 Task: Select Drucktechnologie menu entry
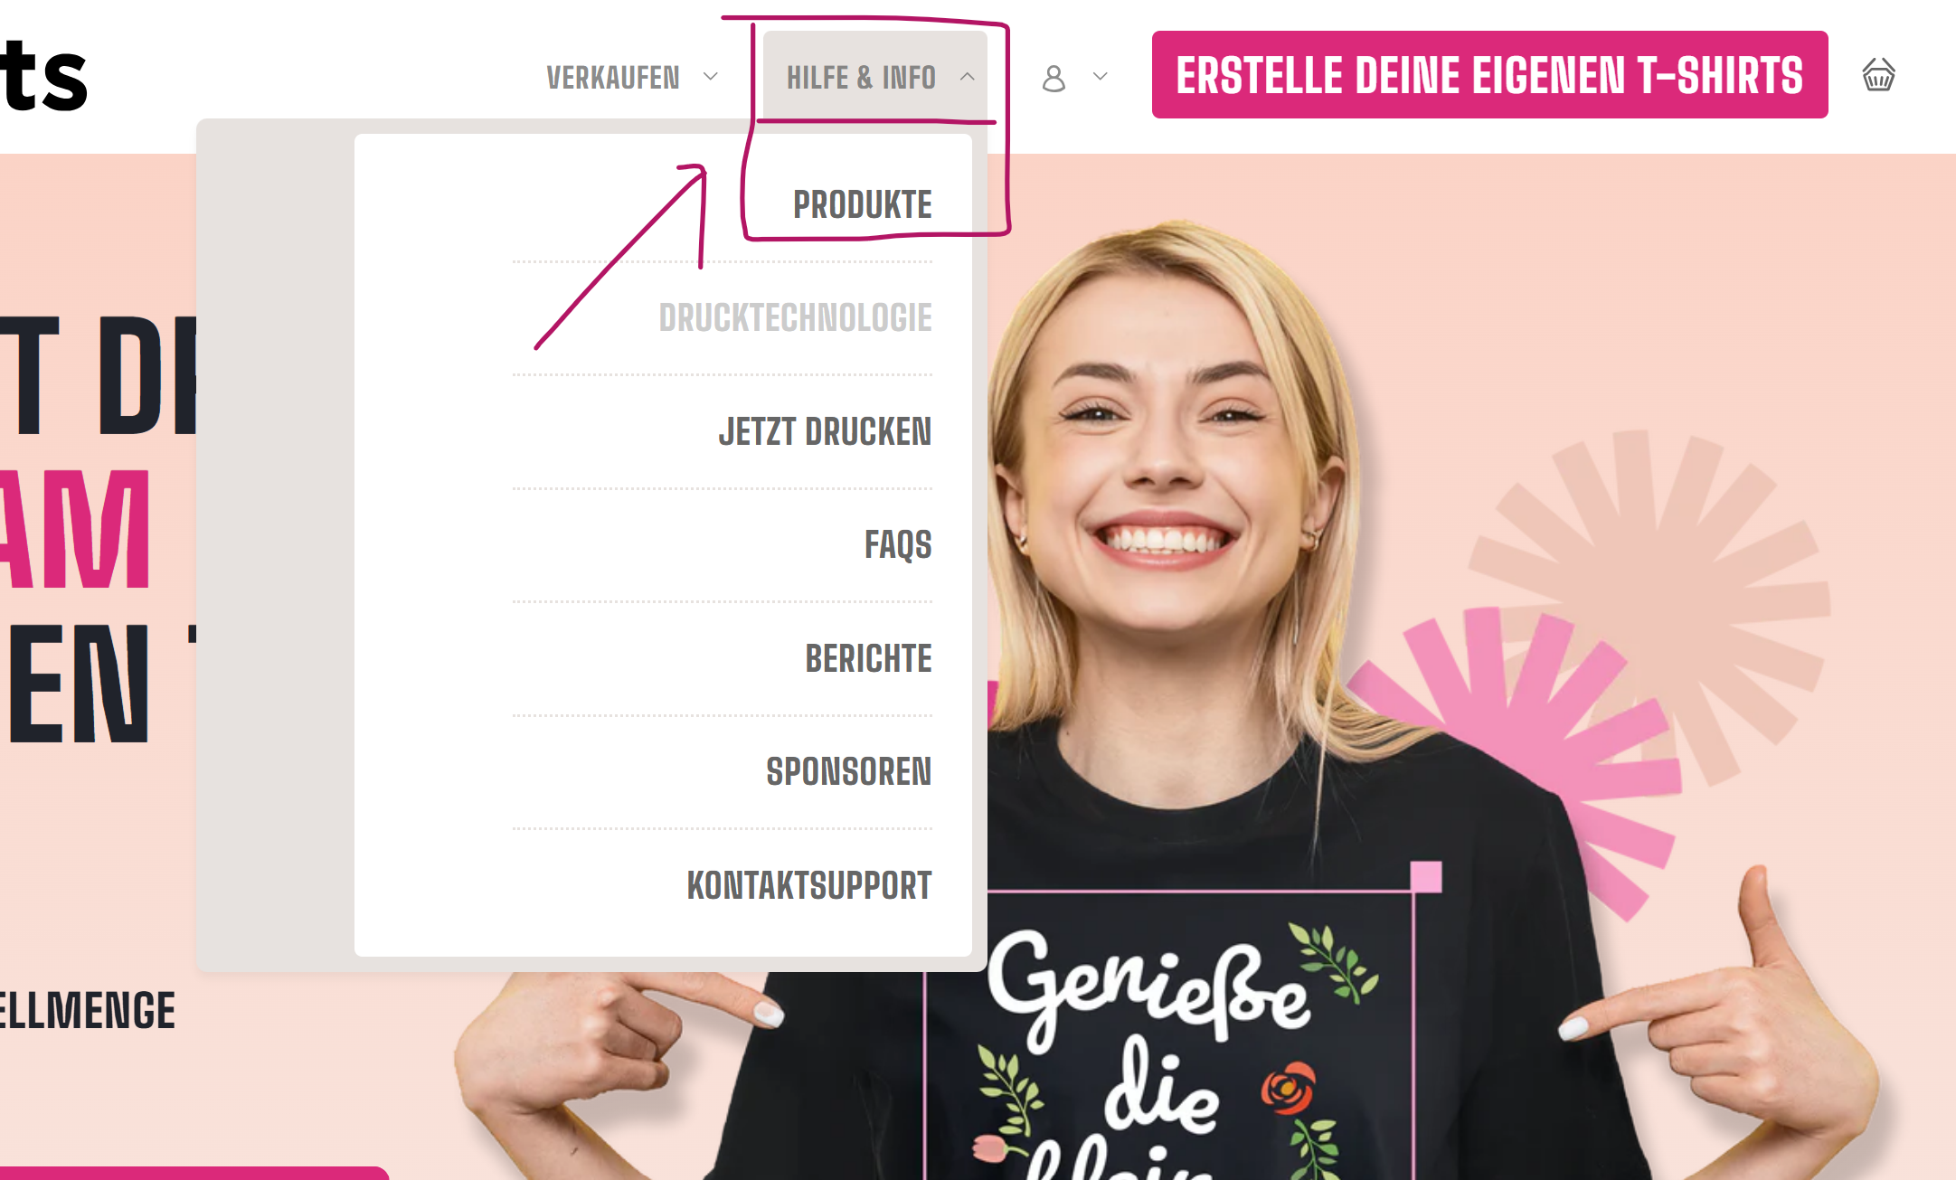tap(795, 318)
